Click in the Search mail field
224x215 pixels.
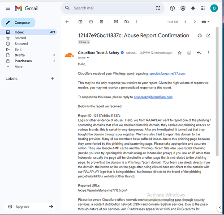(113, 8)
